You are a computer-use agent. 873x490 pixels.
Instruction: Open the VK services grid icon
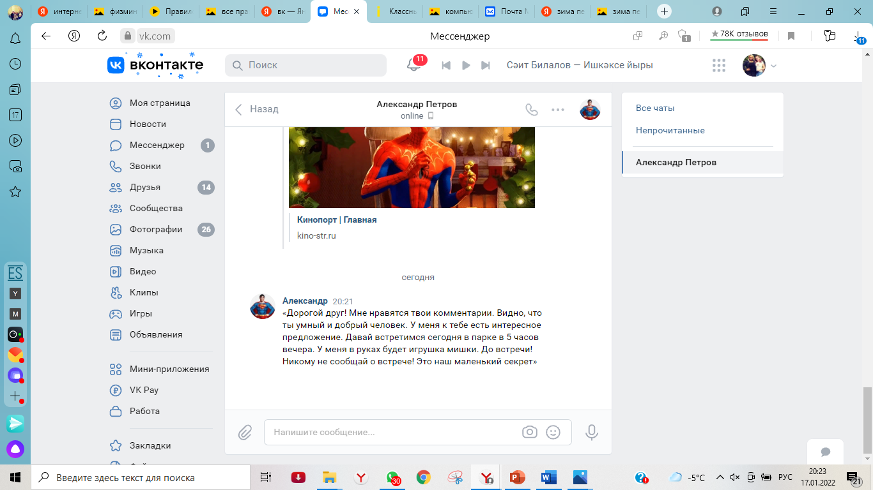[x=719, y=65]
